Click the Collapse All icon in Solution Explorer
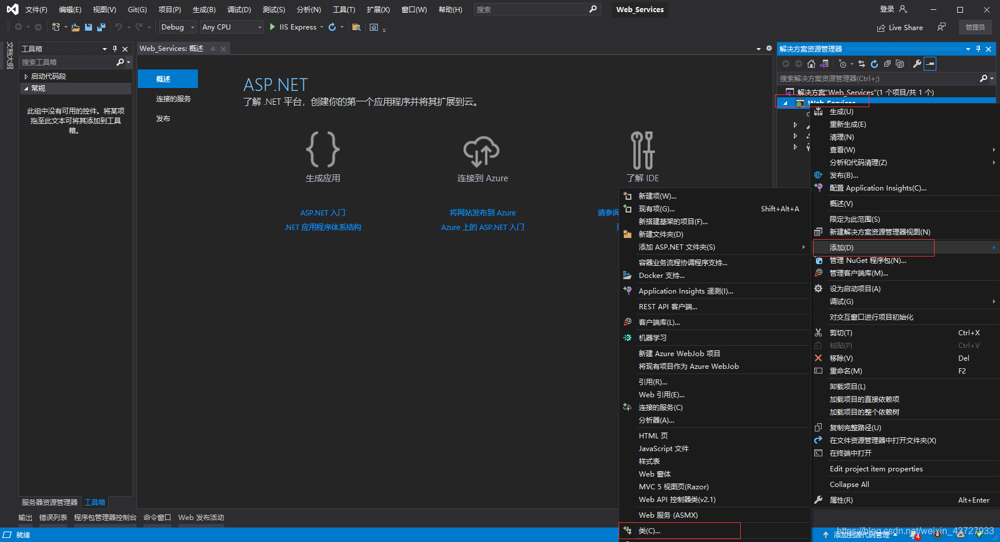This screenshot has height=542, width=1000. 887,64
